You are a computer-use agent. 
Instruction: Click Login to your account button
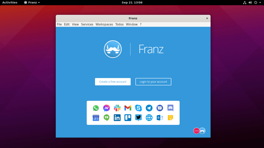(x=153, y=82)
